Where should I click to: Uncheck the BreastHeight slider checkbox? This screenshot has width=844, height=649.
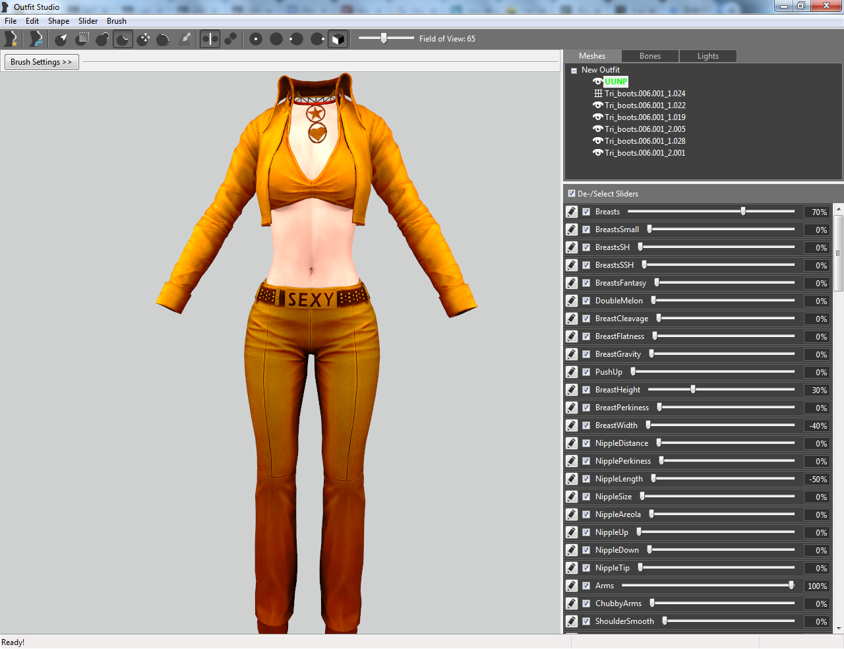[586, 390]
